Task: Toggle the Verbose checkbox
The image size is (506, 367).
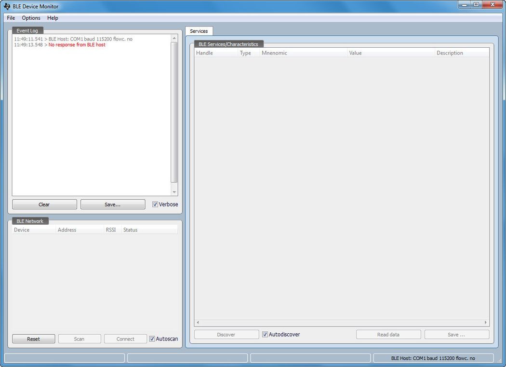Action: [155, 204]
